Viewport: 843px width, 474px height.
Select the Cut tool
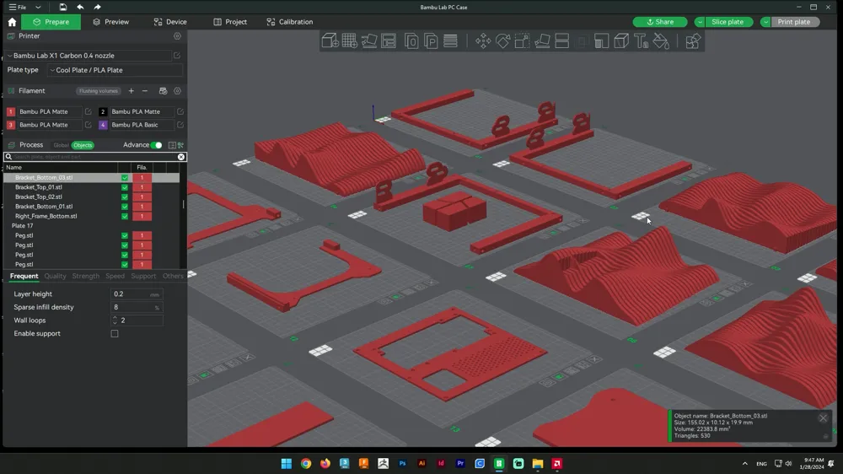pos(561,40)
